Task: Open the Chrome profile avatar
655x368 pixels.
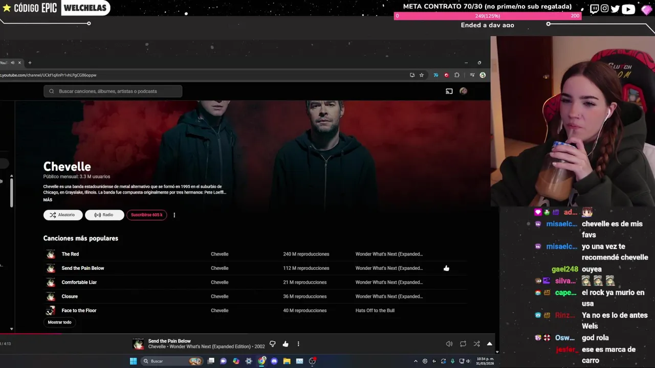Action: point(483,75)
